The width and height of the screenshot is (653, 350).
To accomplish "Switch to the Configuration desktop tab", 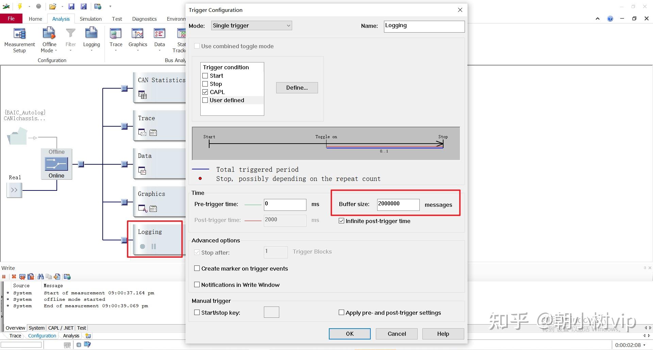I will click(x=42, y=336).
